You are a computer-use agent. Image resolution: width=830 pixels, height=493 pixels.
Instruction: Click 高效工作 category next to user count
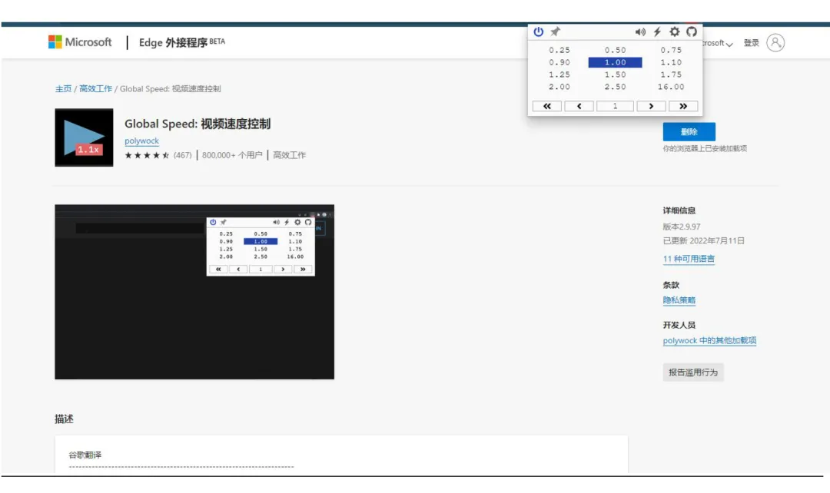290,155
